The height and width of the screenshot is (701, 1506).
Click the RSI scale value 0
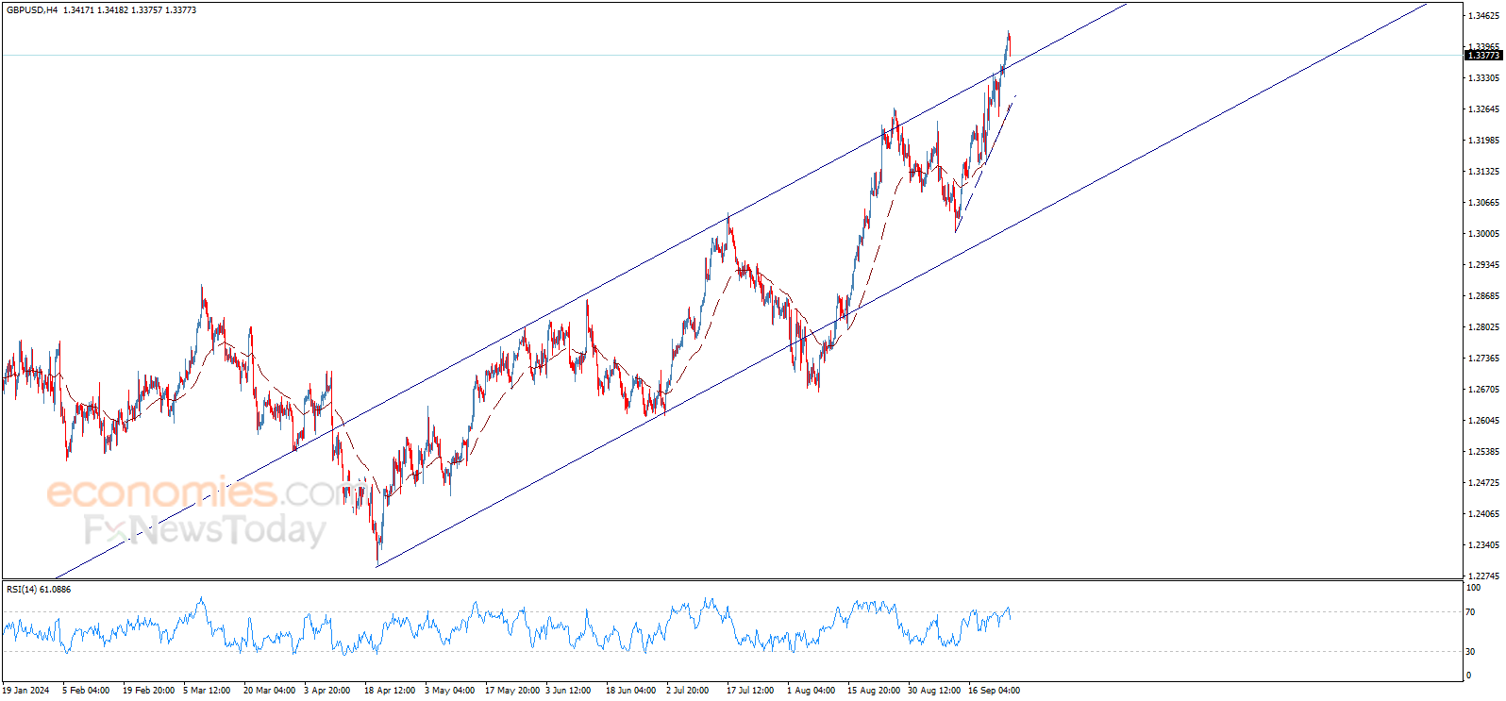point(1468,676)
